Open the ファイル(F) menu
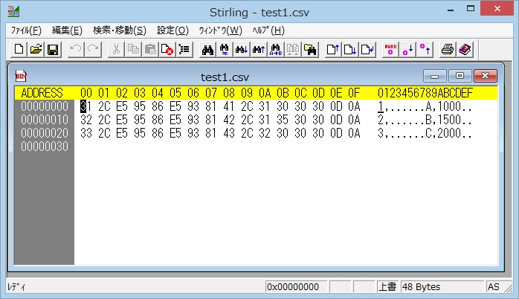Image resolution: width=519 pixels, height=299 pixels. point(26,30)
